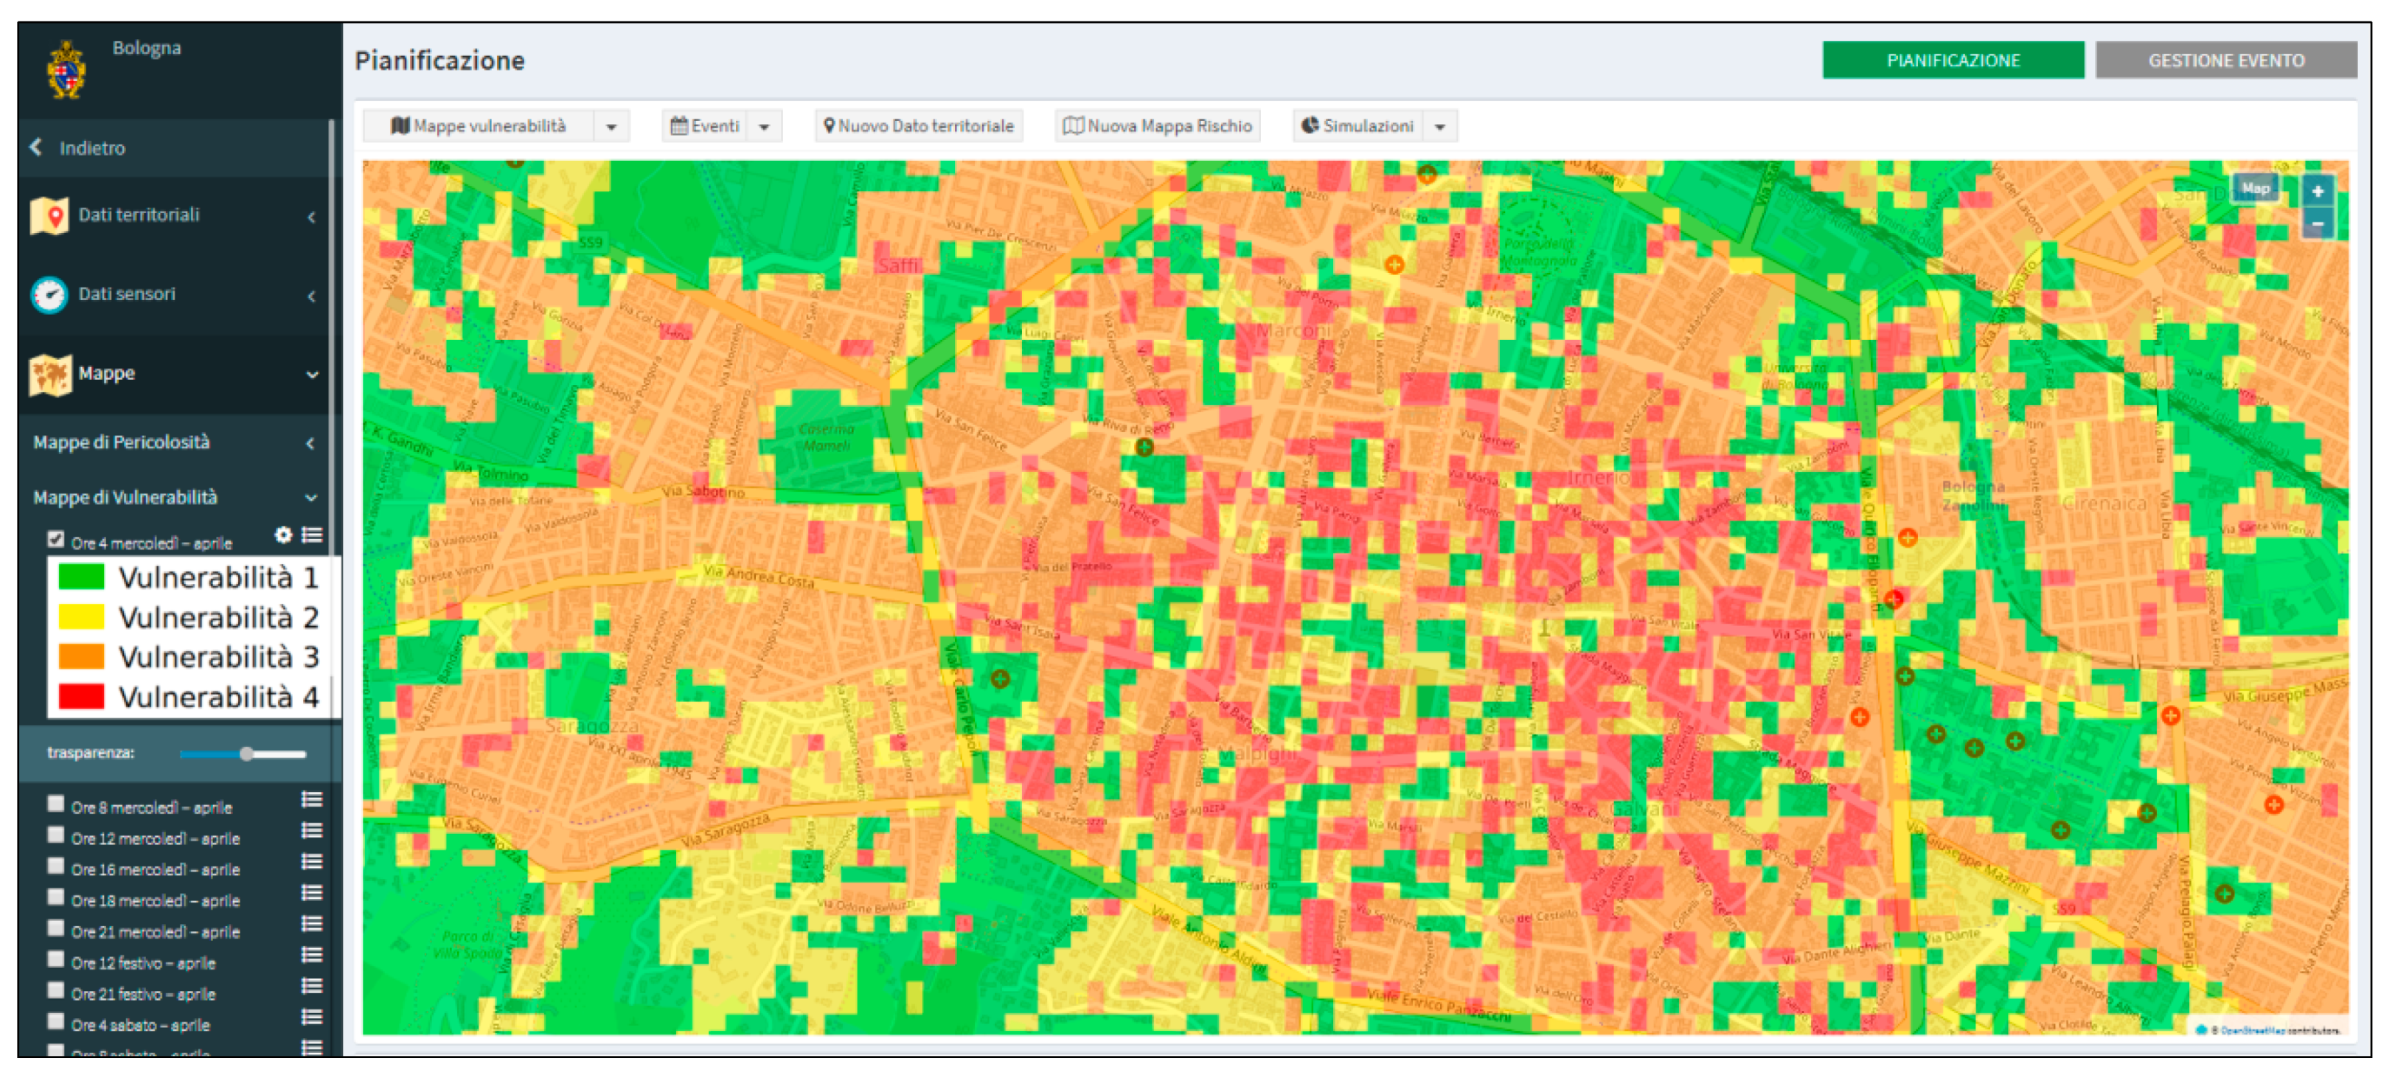Click Nuovo Dato territoriale button
The image size is (2395, 1078).
click(919, 126)
